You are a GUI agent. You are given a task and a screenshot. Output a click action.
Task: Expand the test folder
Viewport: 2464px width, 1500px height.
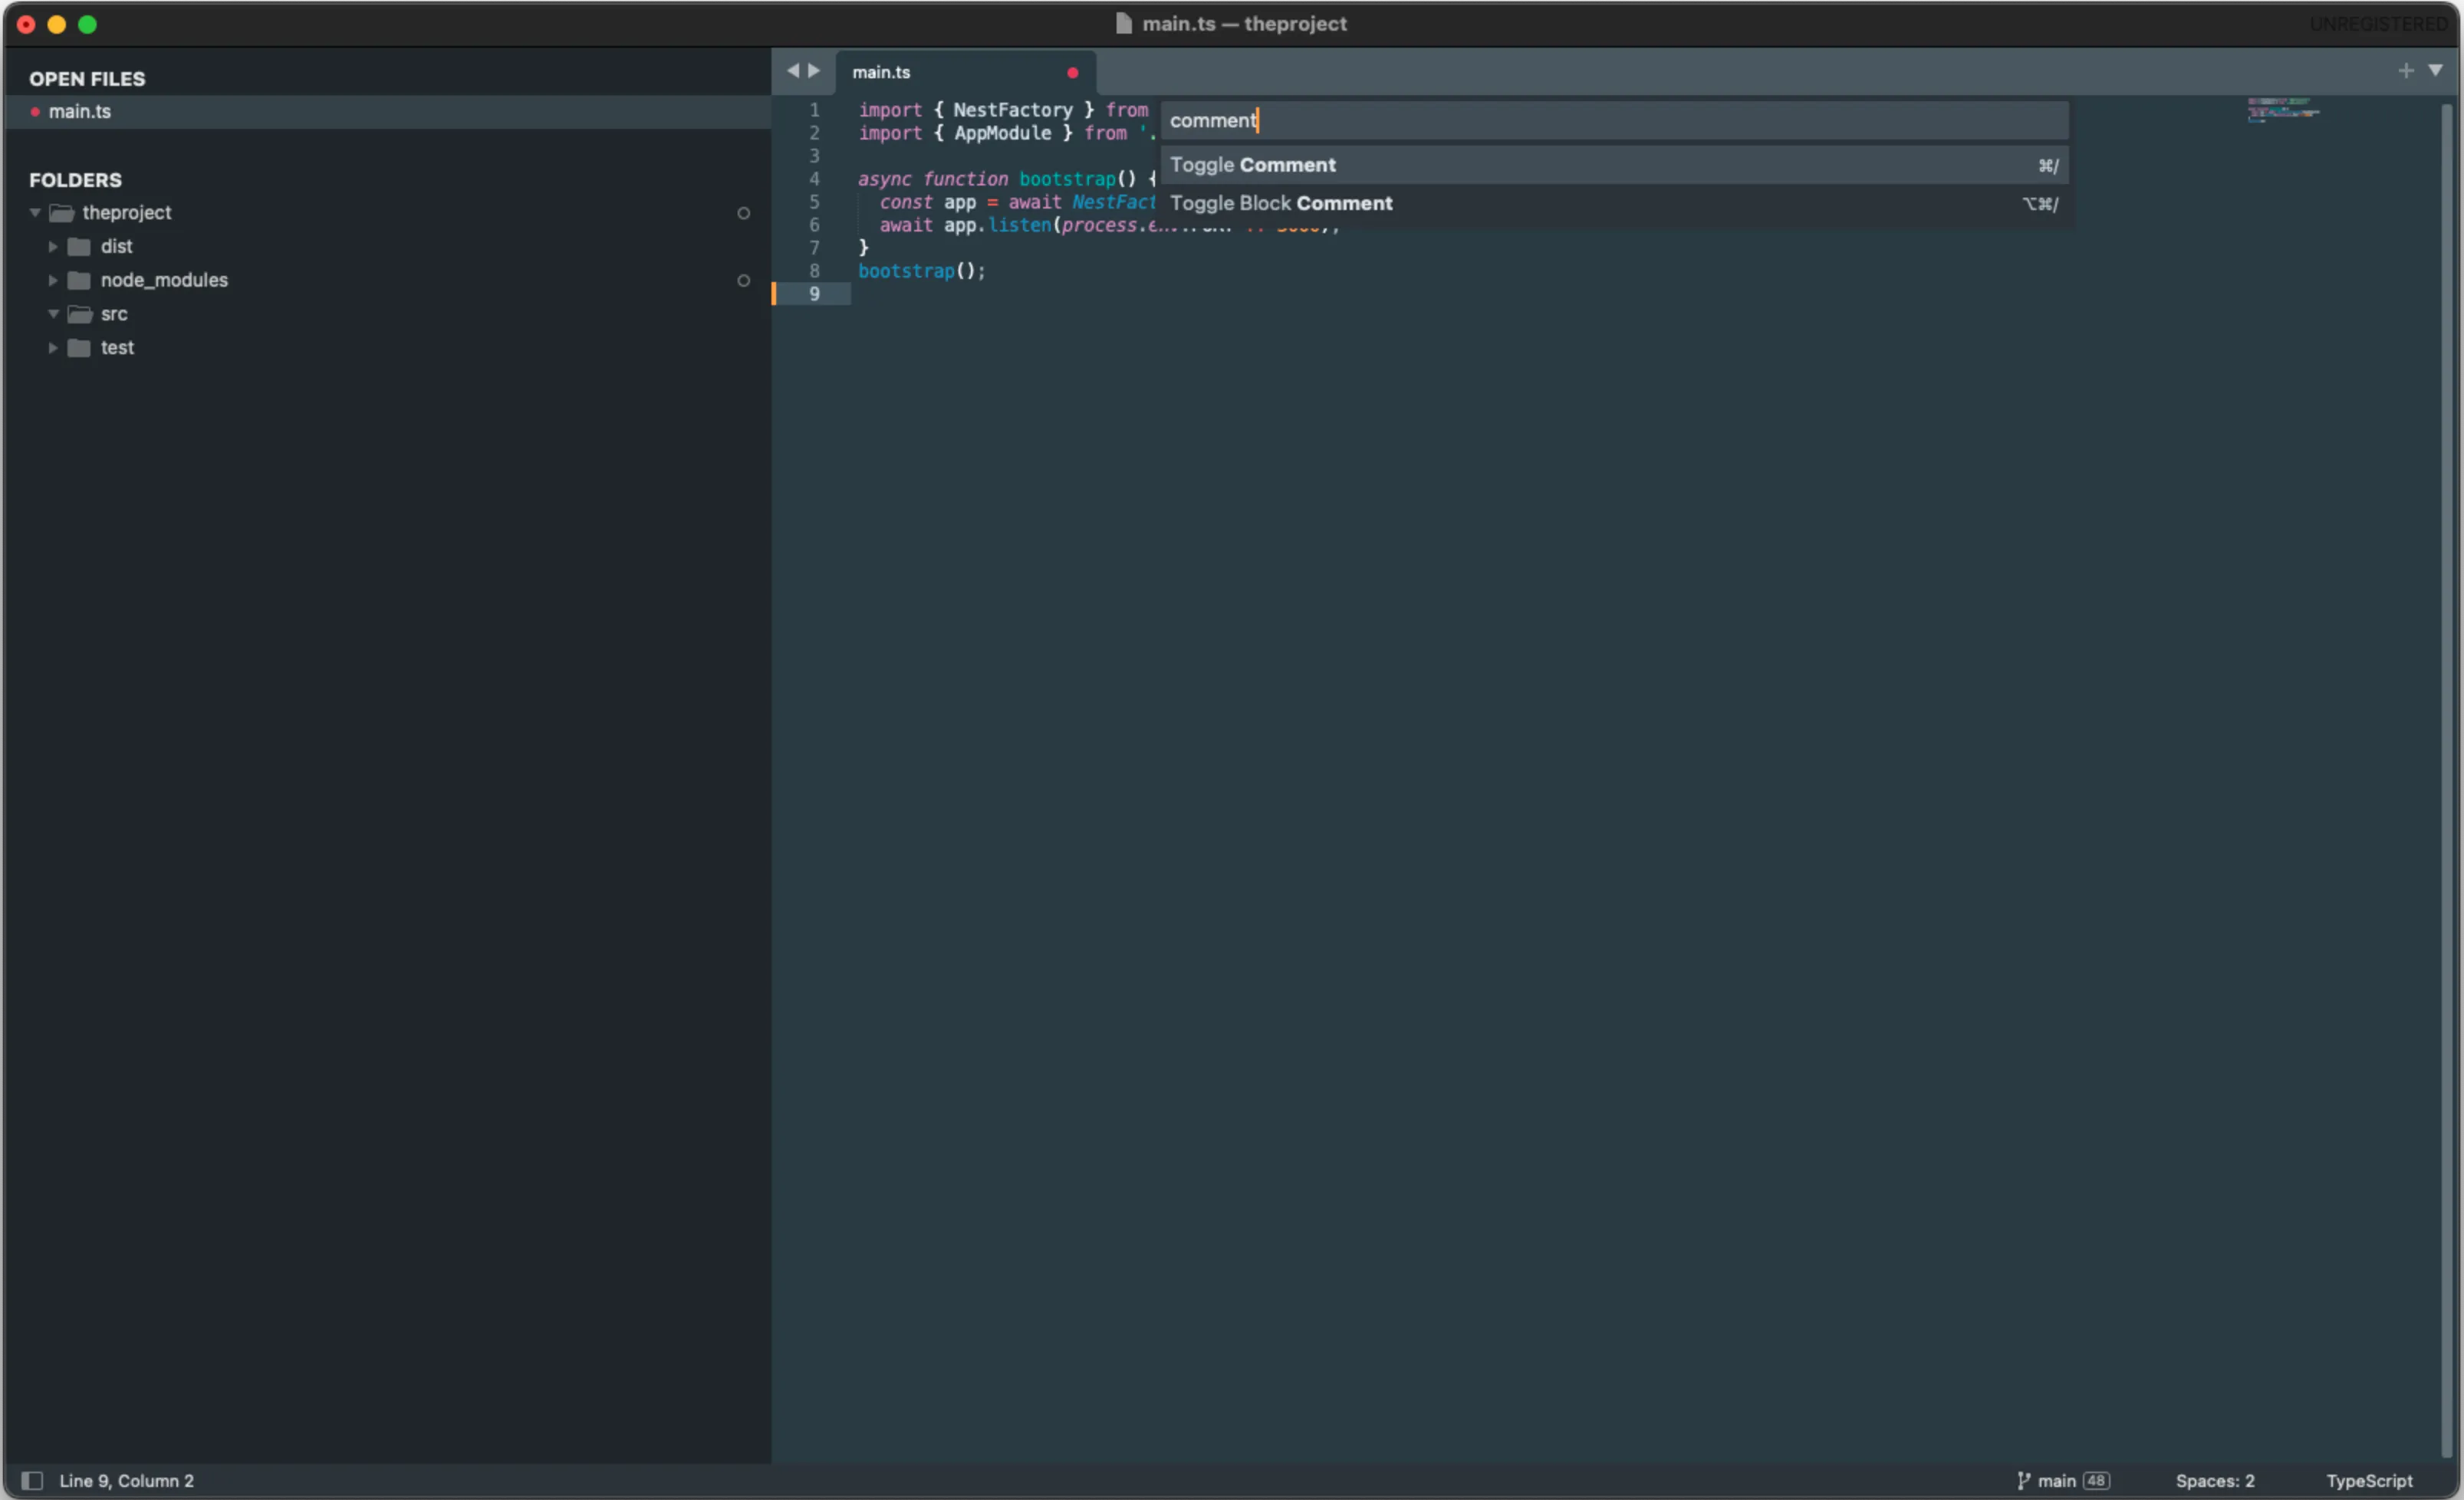point(51,346)
